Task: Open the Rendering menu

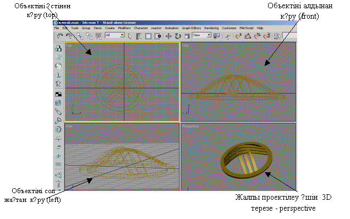Action: tap(211, 28)
